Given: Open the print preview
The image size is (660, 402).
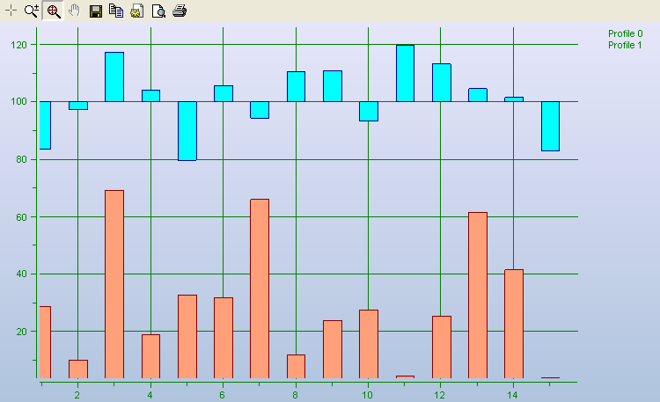Looking at the screenshot, I should 158,11.
